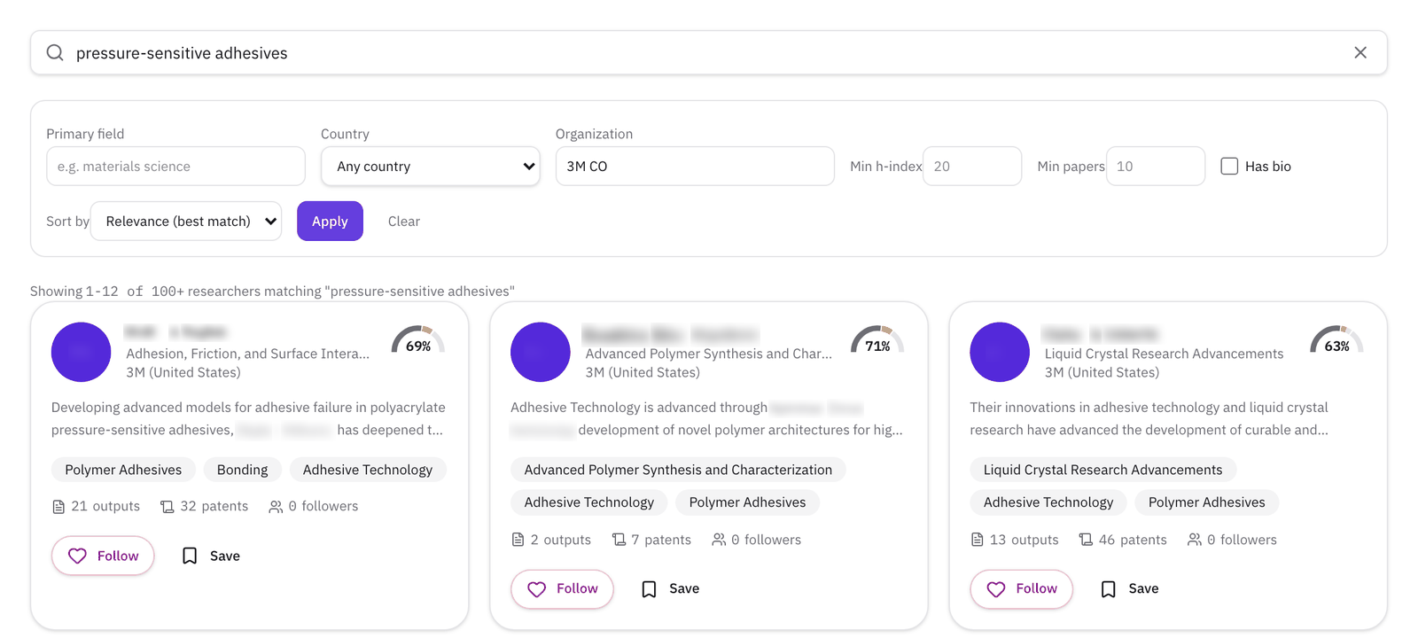Save the Adhesion, Friction researcher card
The width and height of the screenshot is (1418, 638).
211,556
